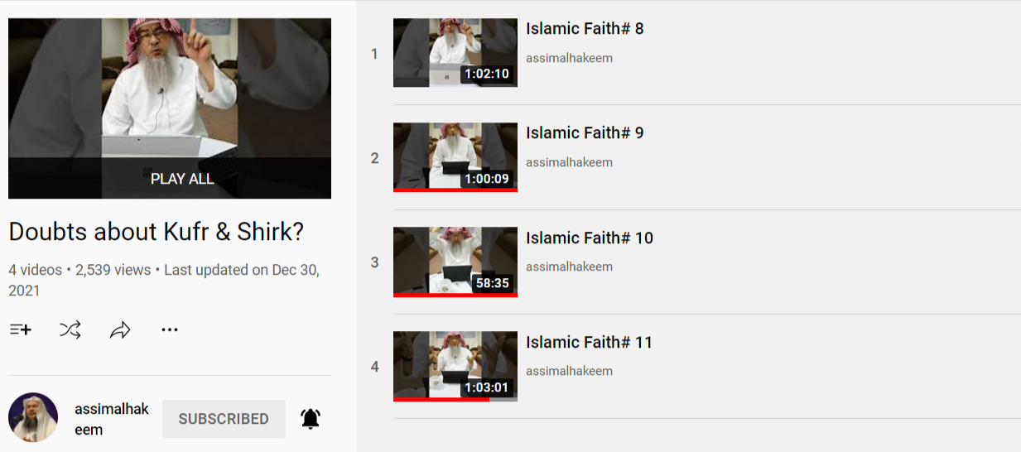The height and width of the screenshot is (452, 1021).
Task: Click the assimalhakeem channel avatar
Action: click(x=33, y=417)
